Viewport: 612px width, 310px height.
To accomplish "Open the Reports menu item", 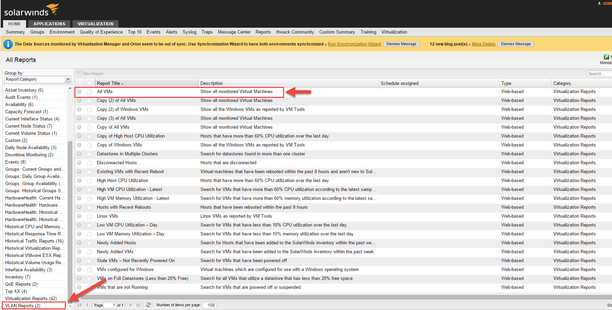I will pyautogui.click(x=263, y=32).
